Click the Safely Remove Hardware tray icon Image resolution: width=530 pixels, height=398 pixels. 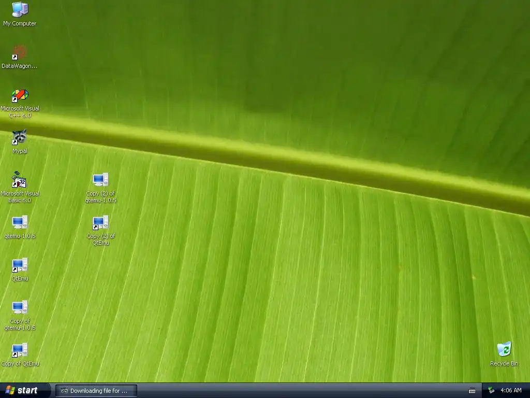(x=492, y=391)
